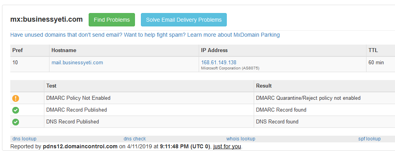Screen dimensions: 395x155
Task: Click the DMARC Policy Not Enabled test row
Action: (203, 98)
